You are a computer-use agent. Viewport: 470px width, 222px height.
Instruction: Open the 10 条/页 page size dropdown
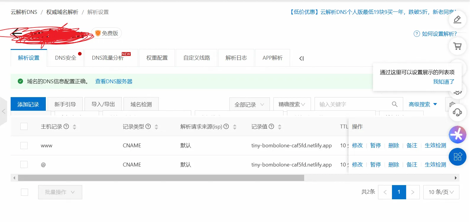[x=441, y=192]
